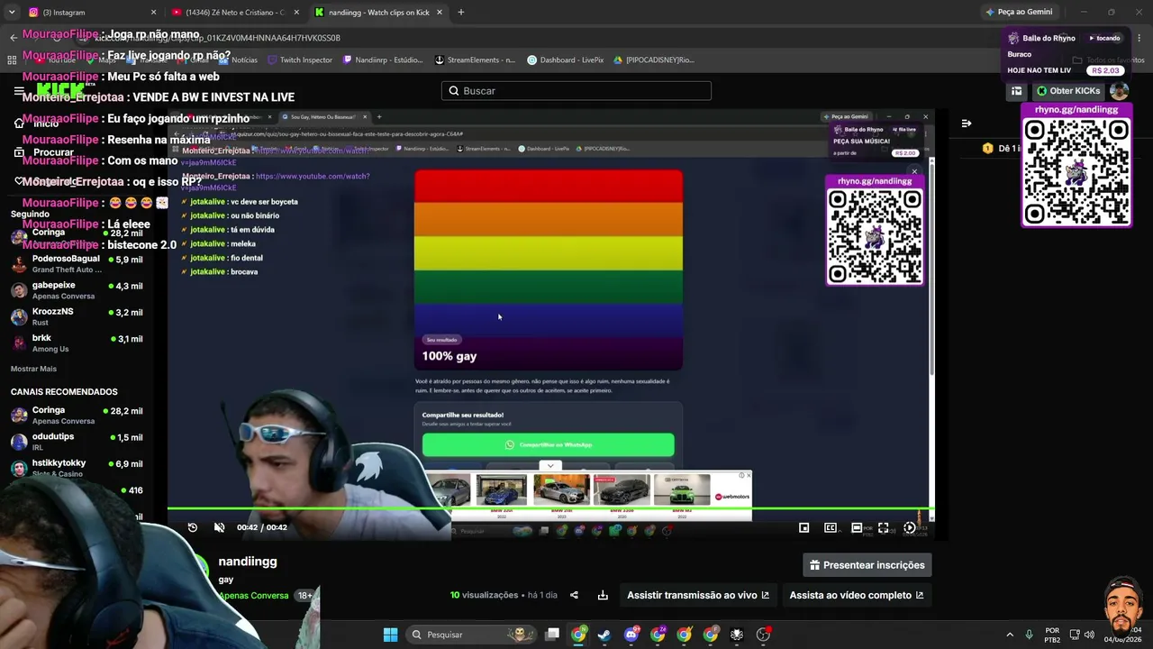Collapse the webmotors ad with chevron
1153x649 pixels.
(x=550, y=465)
